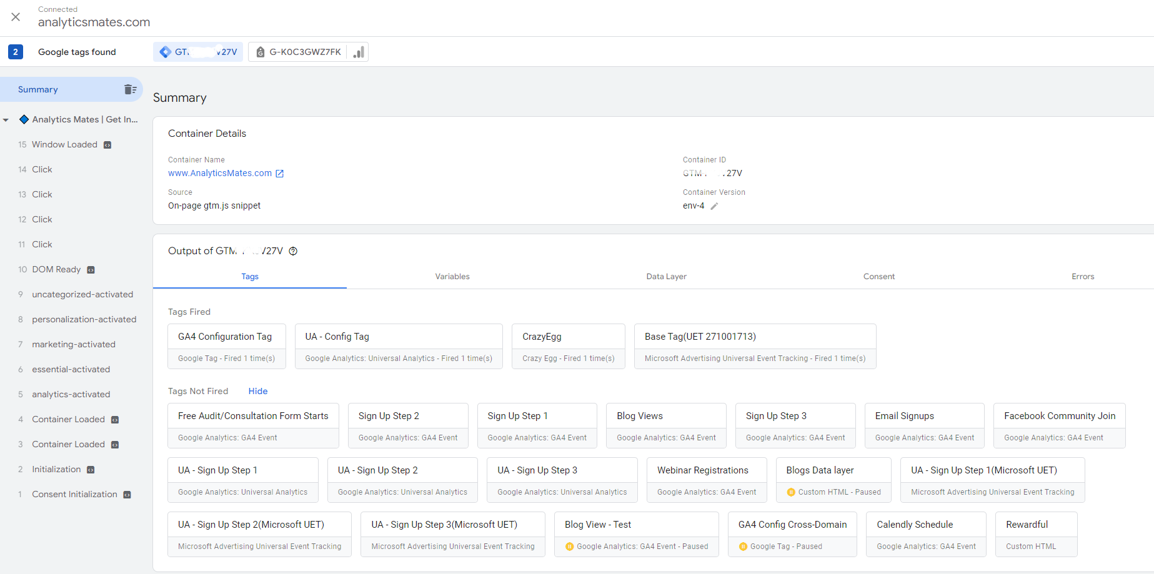Open the Webinar Registrations tag card
The image size is (1154, 574).
coord(707,480)
